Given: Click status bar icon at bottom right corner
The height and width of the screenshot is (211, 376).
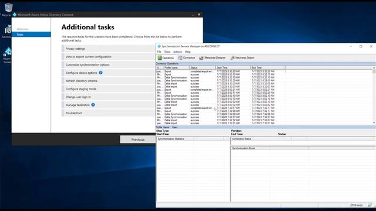Looking at the screenshot, I should (370, 205).
